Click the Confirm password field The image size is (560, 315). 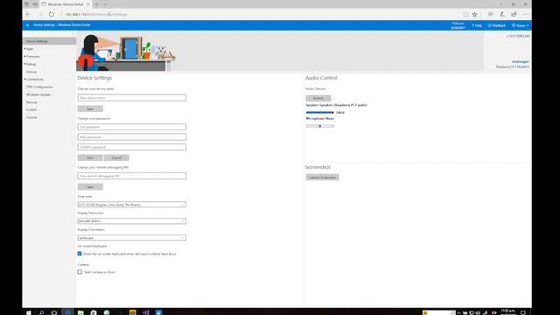tap(132, 147)
